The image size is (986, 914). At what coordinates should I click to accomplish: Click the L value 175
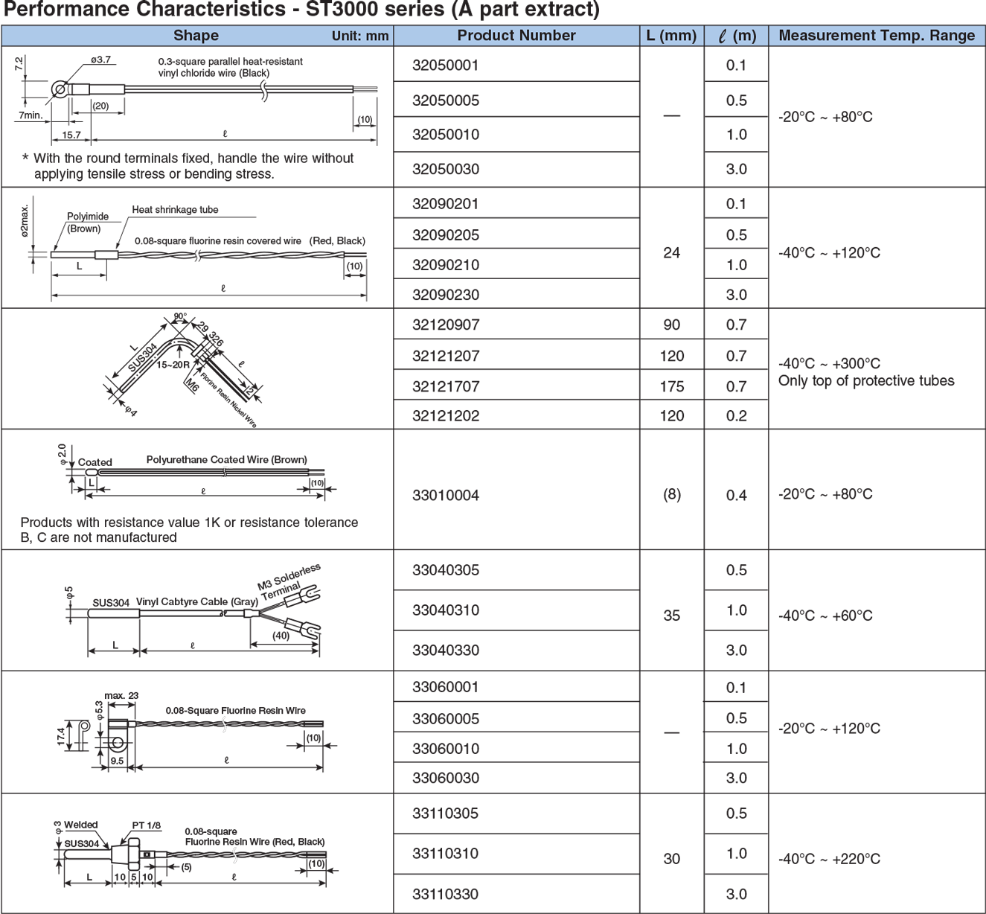click(671, 386)
